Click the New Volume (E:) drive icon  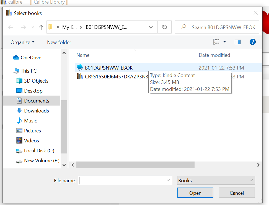[19, 162]
